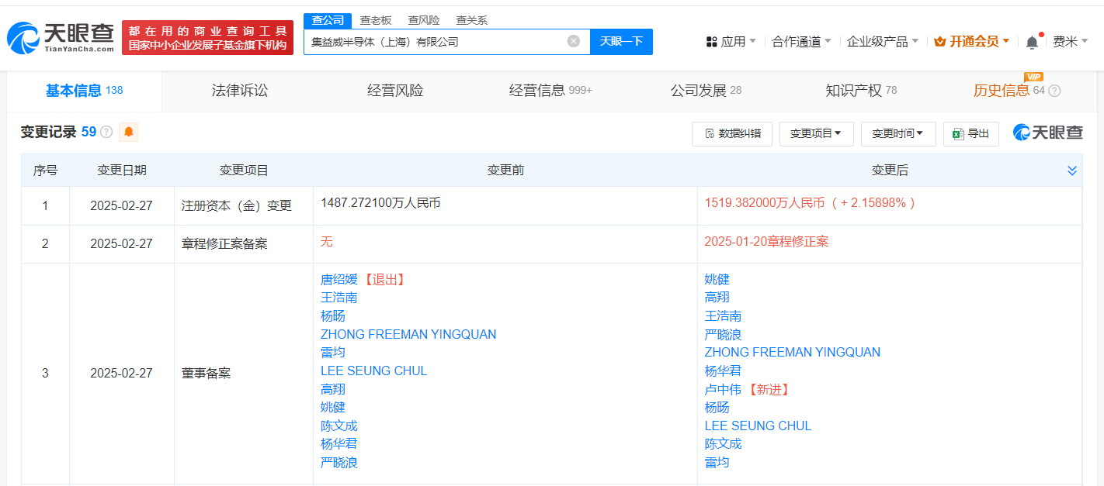Click the 导出 export button
1104x486 pixels.
click(971, 133)
